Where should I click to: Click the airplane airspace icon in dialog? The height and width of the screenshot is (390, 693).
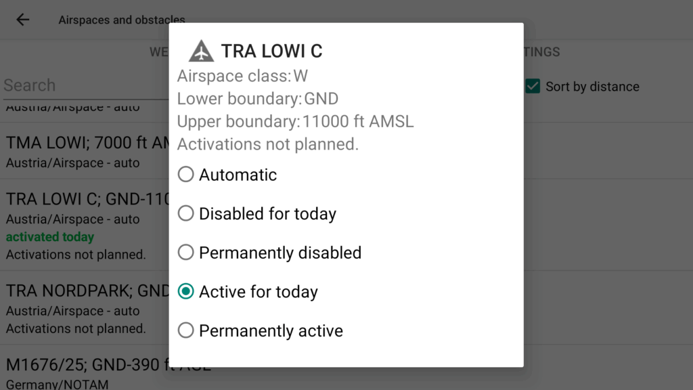tap(201, 51)
